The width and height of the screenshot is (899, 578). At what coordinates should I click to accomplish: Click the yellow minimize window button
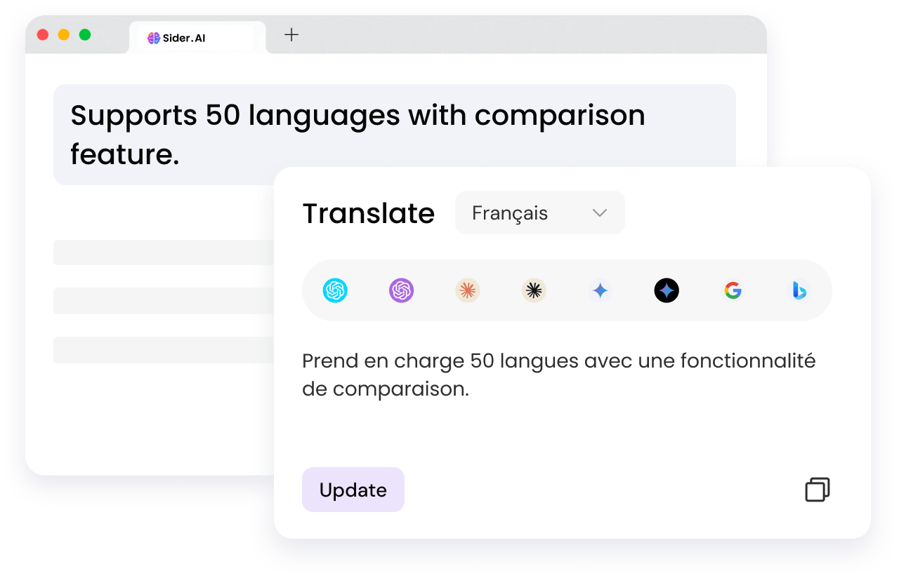64,34
